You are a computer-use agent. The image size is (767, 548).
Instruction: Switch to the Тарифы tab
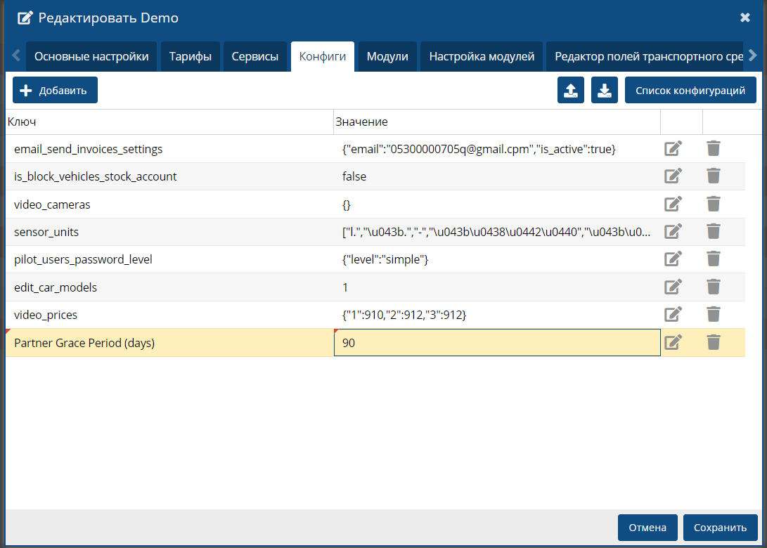tap(191, 56)
